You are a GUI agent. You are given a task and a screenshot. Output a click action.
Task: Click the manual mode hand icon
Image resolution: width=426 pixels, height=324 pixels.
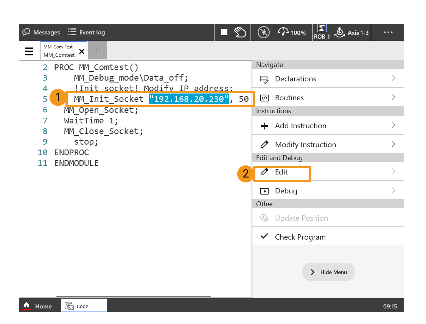(x=240, y=33)
